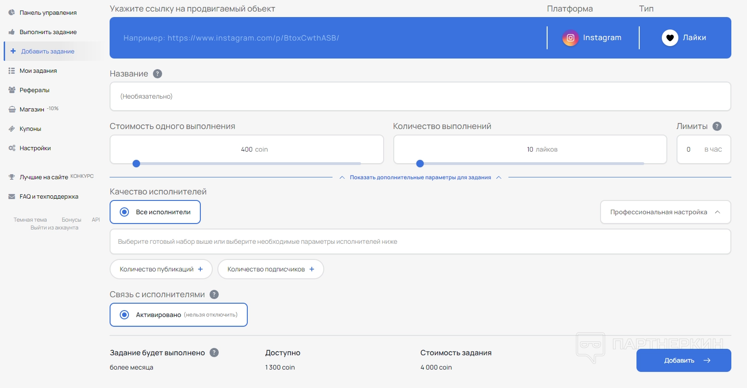Collapse Показать дополнительные параметры для задания
This screenshot has width=747, height=388.
coord(420,177)
